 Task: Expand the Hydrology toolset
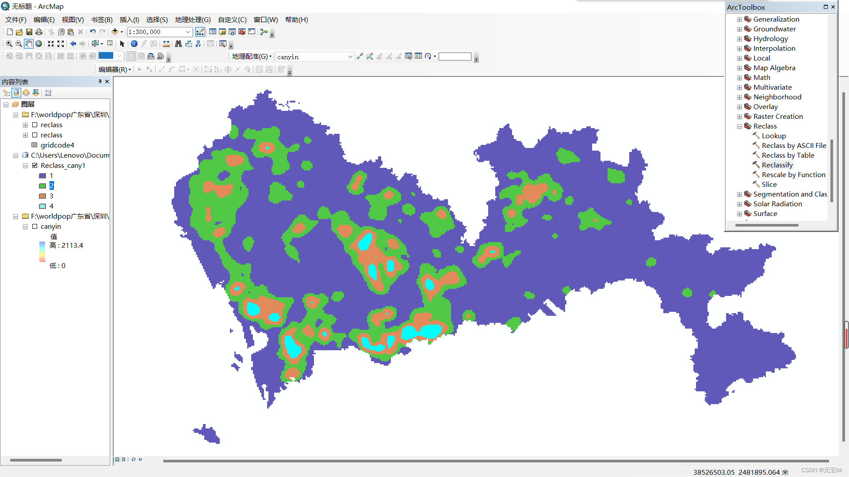pyautogui.click(x=739, y=39)
